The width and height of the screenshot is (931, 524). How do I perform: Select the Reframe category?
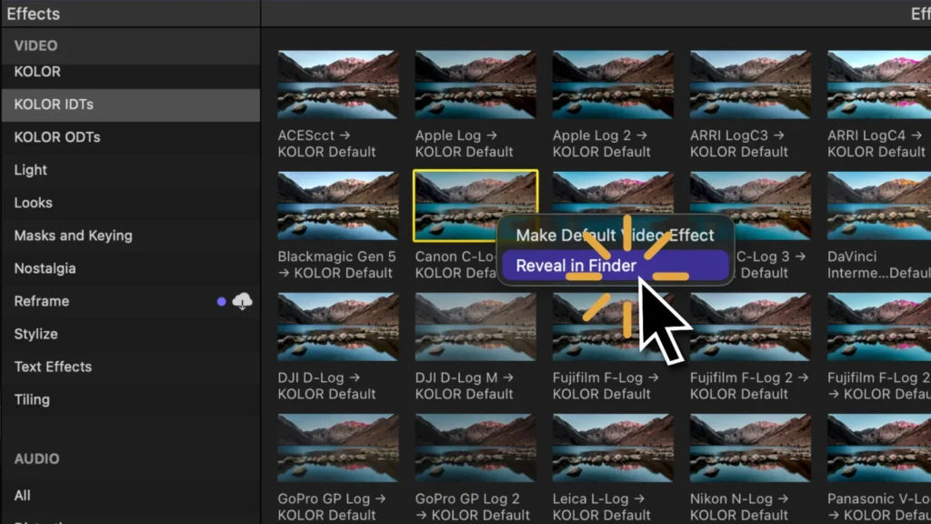pos(131,301)
